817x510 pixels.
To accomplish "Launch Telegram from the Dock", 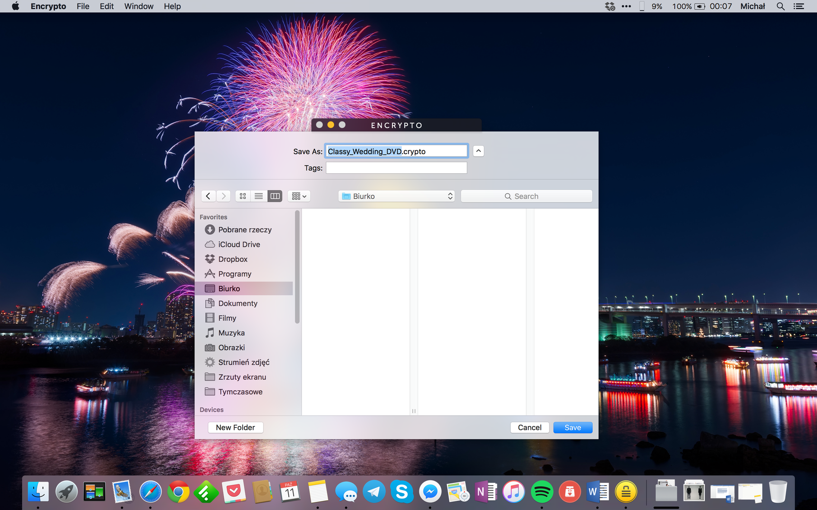I will pos(374,492).
